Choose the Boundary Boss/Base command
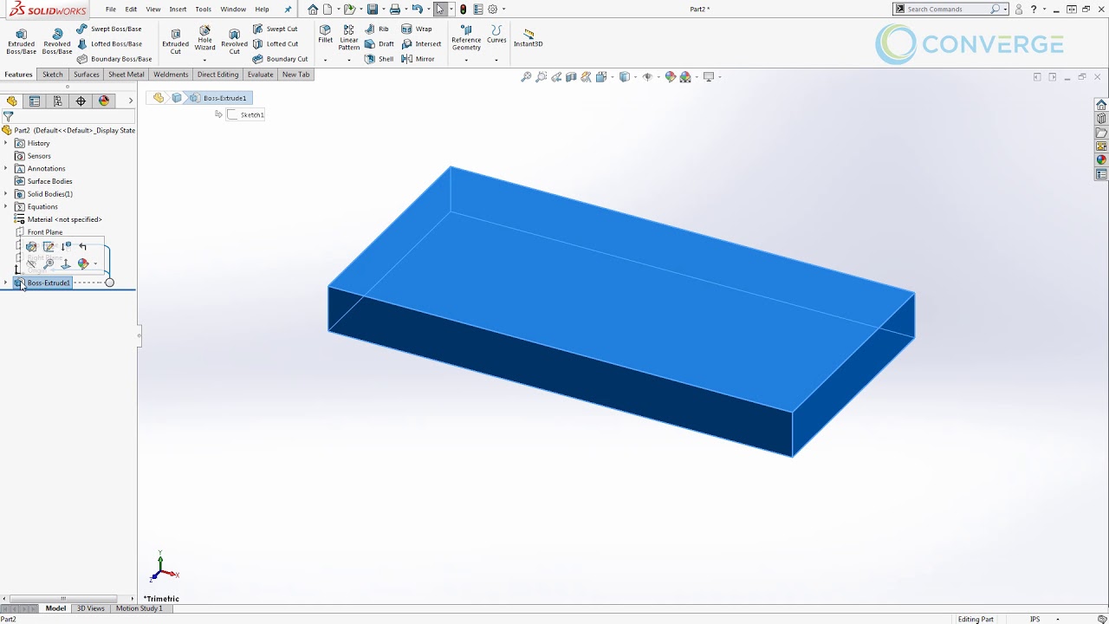This screenshot has width=1109, height=624. [114, 59]
